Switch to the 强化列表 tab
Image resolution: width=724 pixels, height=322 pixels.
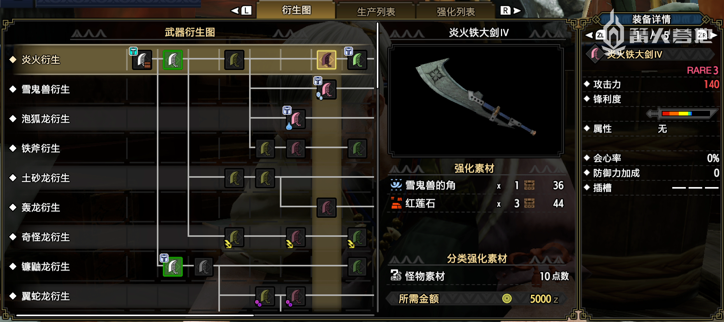point(456,12)
